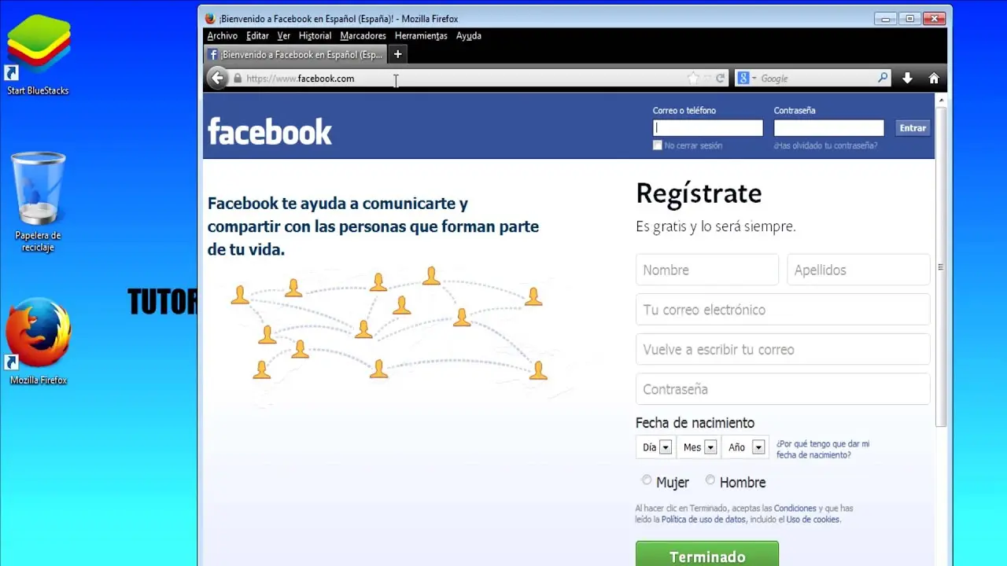Open the Marcadores menu
Image resolution: width=1007 pixels, height=566 pixels.
coord(363,35)
